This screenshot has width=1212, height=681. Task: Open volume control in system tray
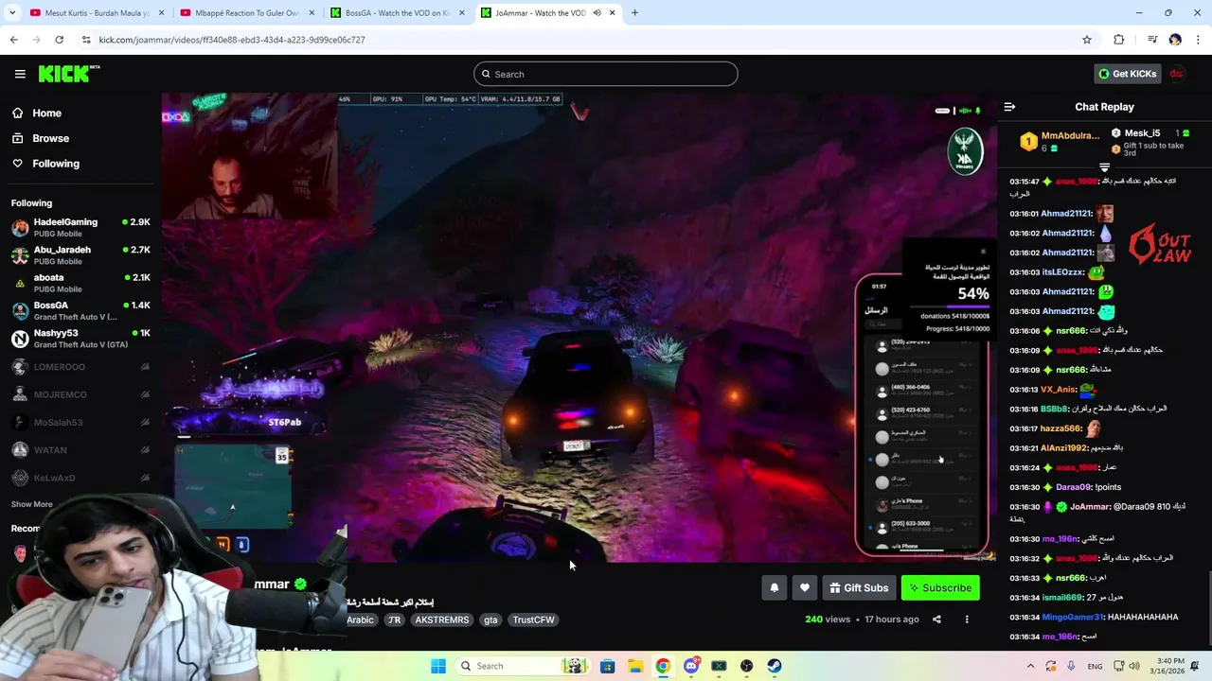click(1134, 666)
